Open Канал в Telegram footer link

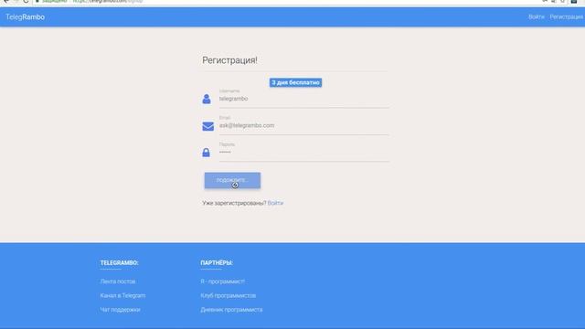(x=122, y=295)
